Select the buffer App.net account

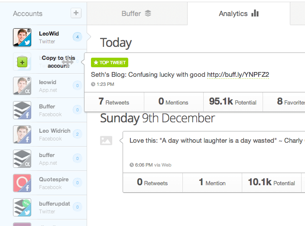[x=47, y=159]
